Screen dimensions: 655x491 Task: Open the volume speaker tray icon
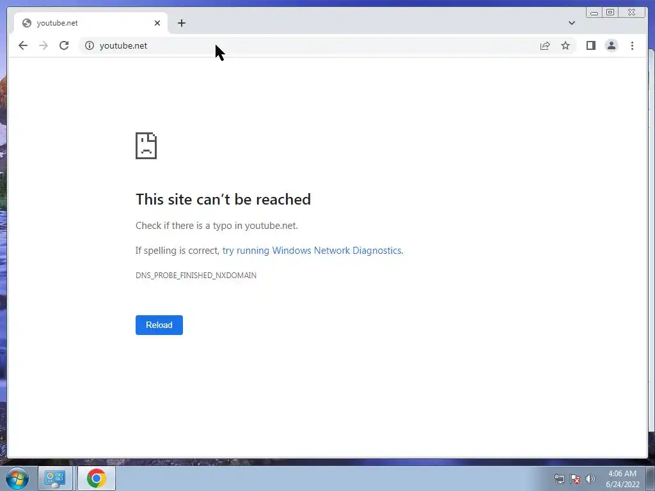point(590,479)
